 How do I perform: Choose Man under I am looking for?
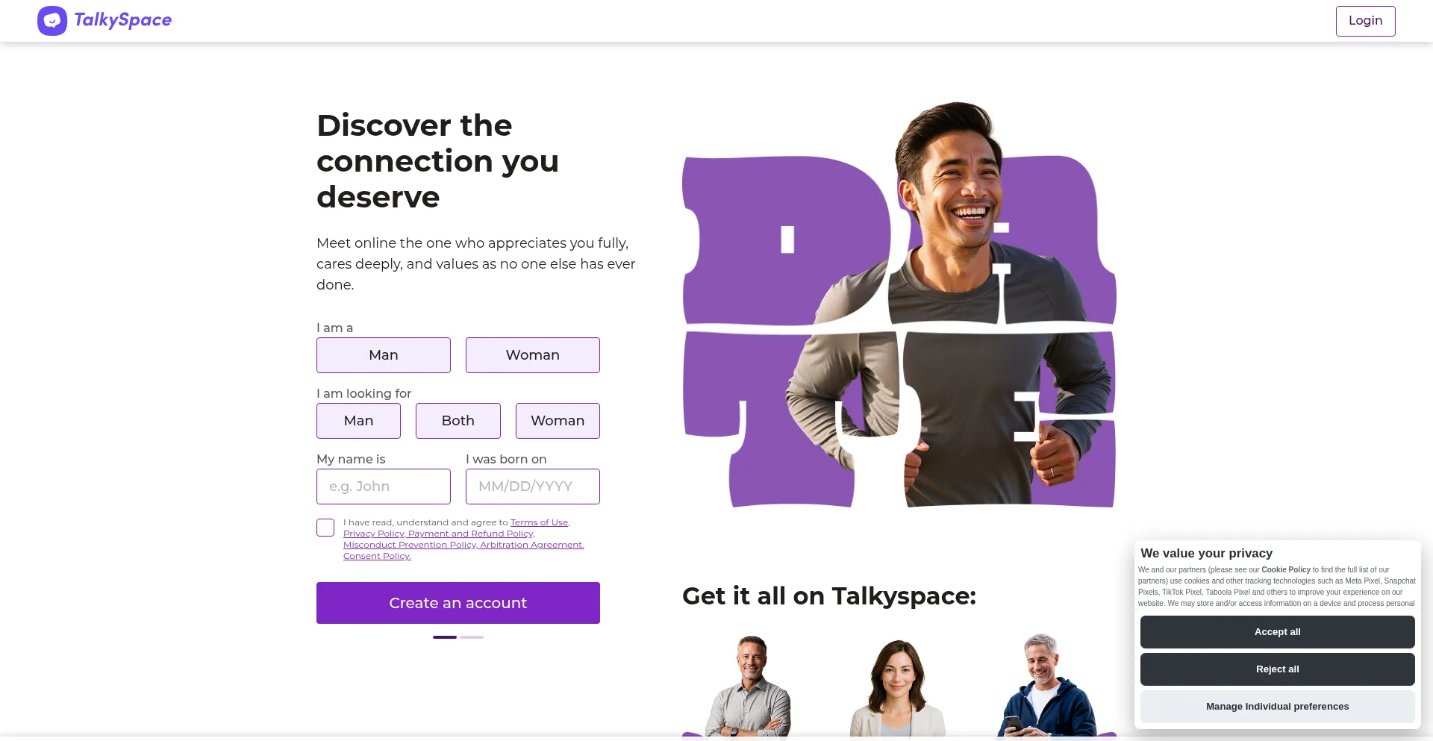coord(358,421)
